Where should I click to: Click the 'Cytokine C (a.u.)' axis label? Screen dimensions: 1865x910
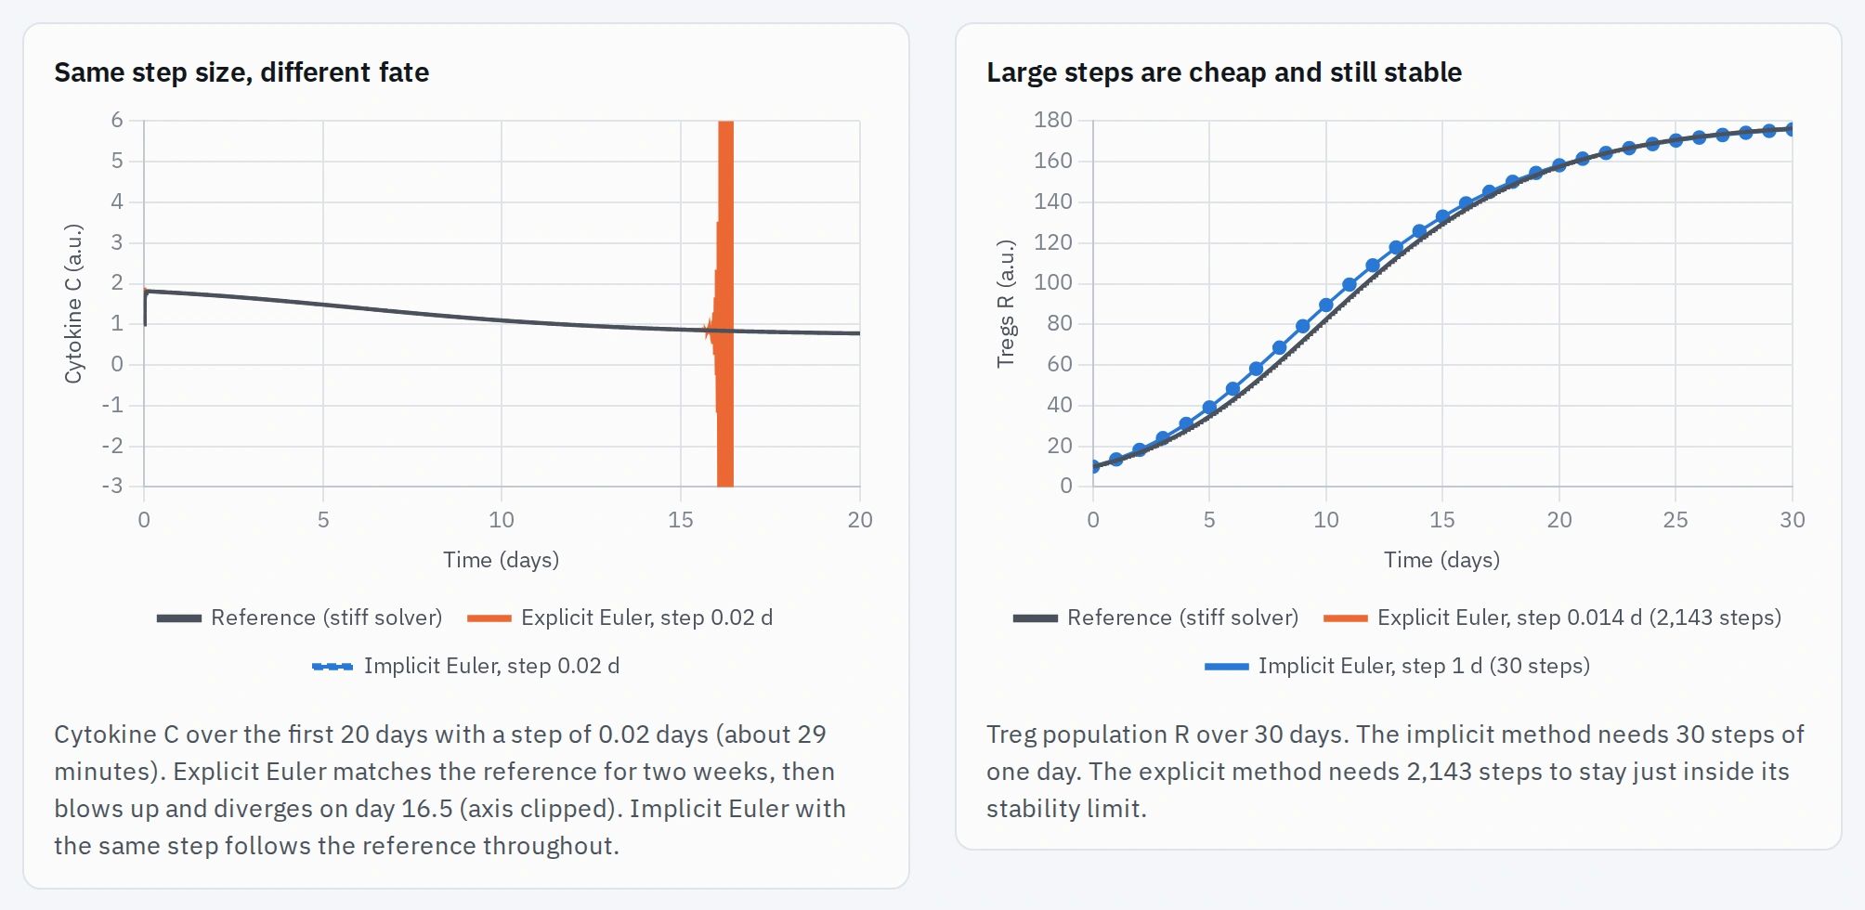click(x=73, y=304)
